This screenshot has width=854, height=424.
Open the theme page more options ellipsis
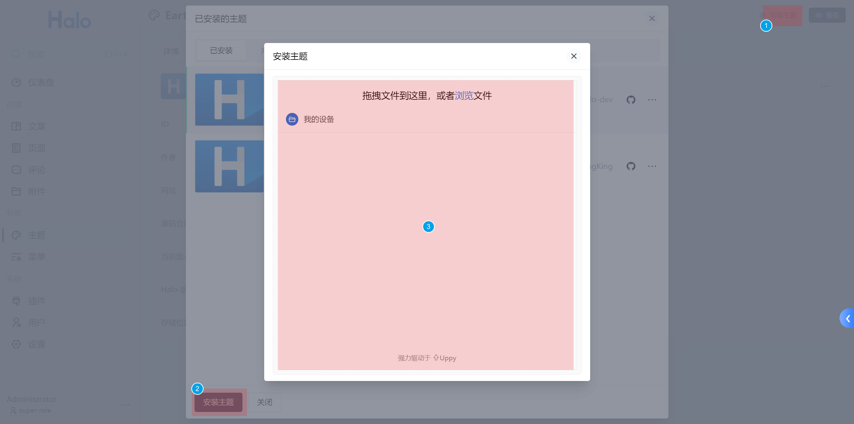pyautogui.click(x=825, y=86)
